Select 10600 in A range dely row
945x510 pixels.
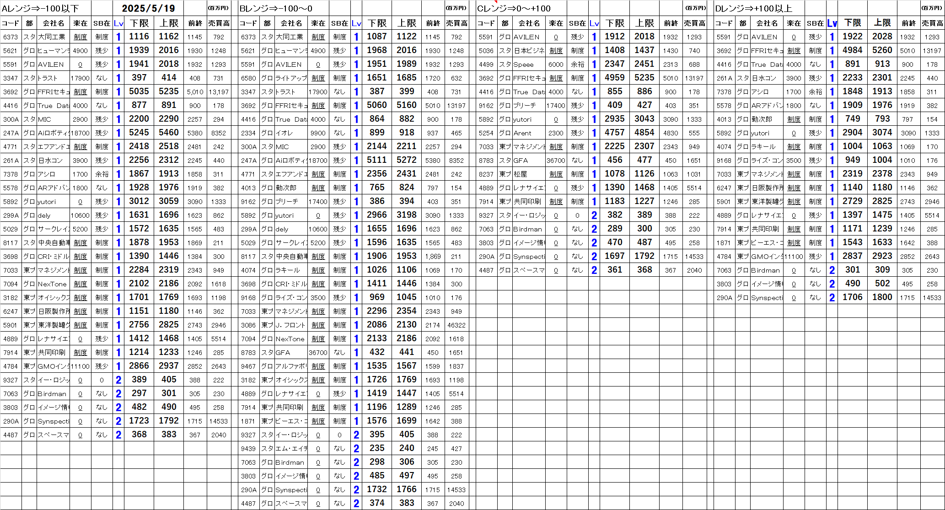[81, 215]
